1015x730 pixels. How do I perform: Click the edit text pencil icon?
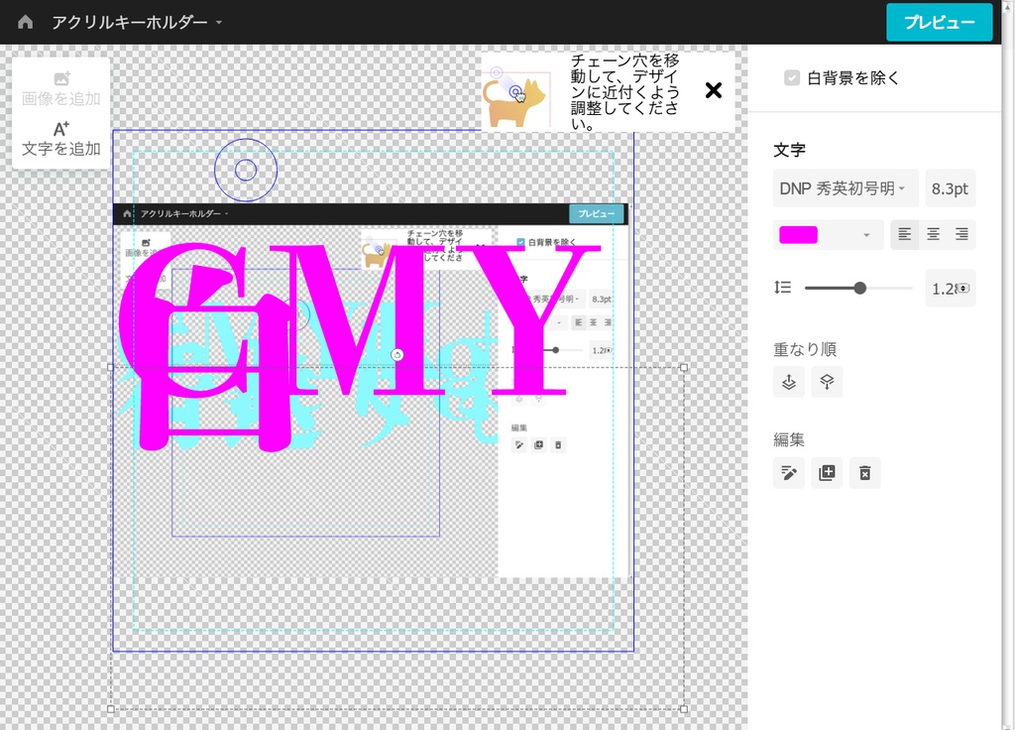(788, 473)
